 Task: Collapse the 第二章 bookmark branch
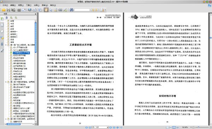click(x=6, y=82)
